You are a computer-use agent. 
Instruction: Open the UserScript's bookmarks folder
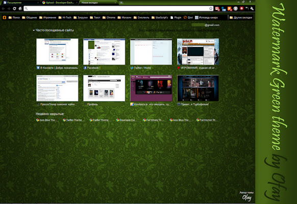coord(160,18)
